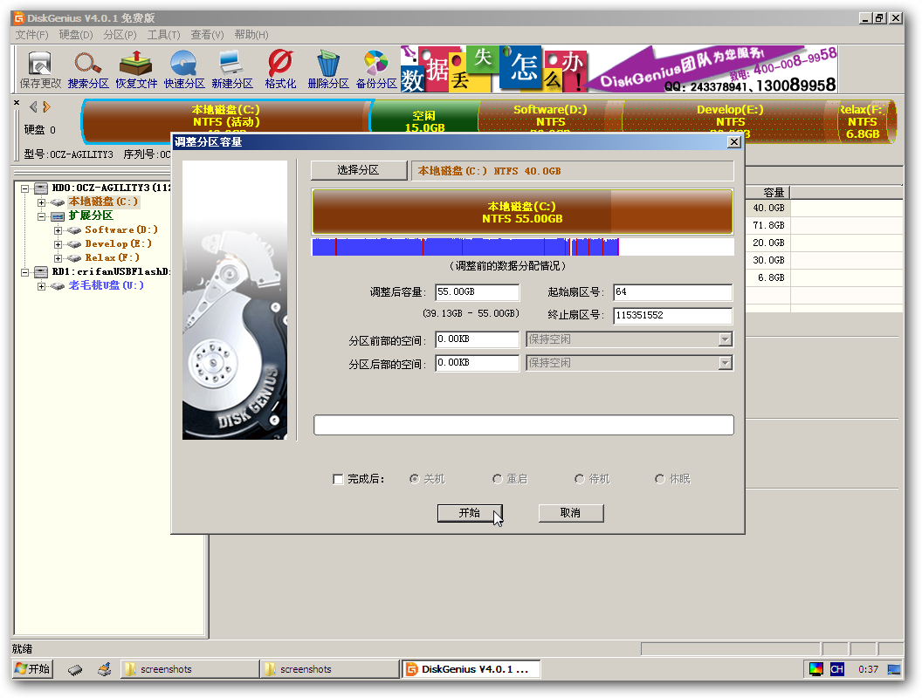
Task: Select the 快速分区 quick partition icon
Action: (x=184, y=69)
